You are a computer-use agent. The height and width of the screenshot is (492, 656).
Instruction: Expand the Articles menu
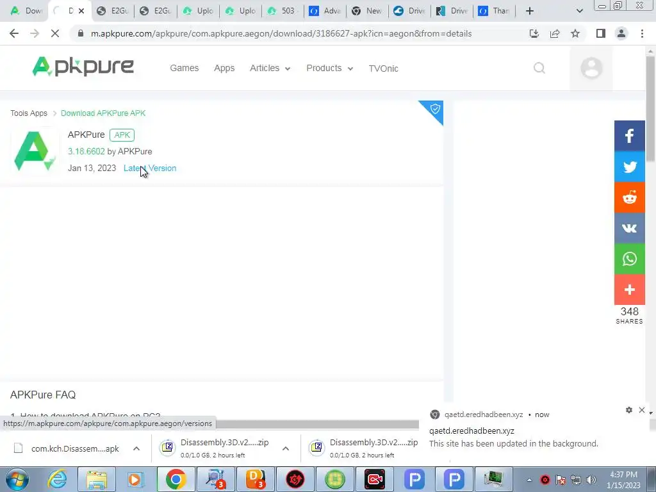[270, 68]
